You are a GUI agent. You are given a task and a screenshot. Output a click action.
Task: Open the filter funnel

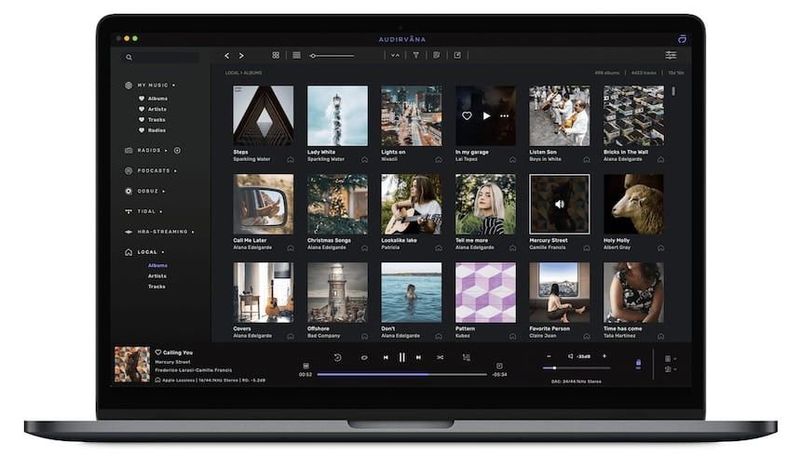pos(415,55)
